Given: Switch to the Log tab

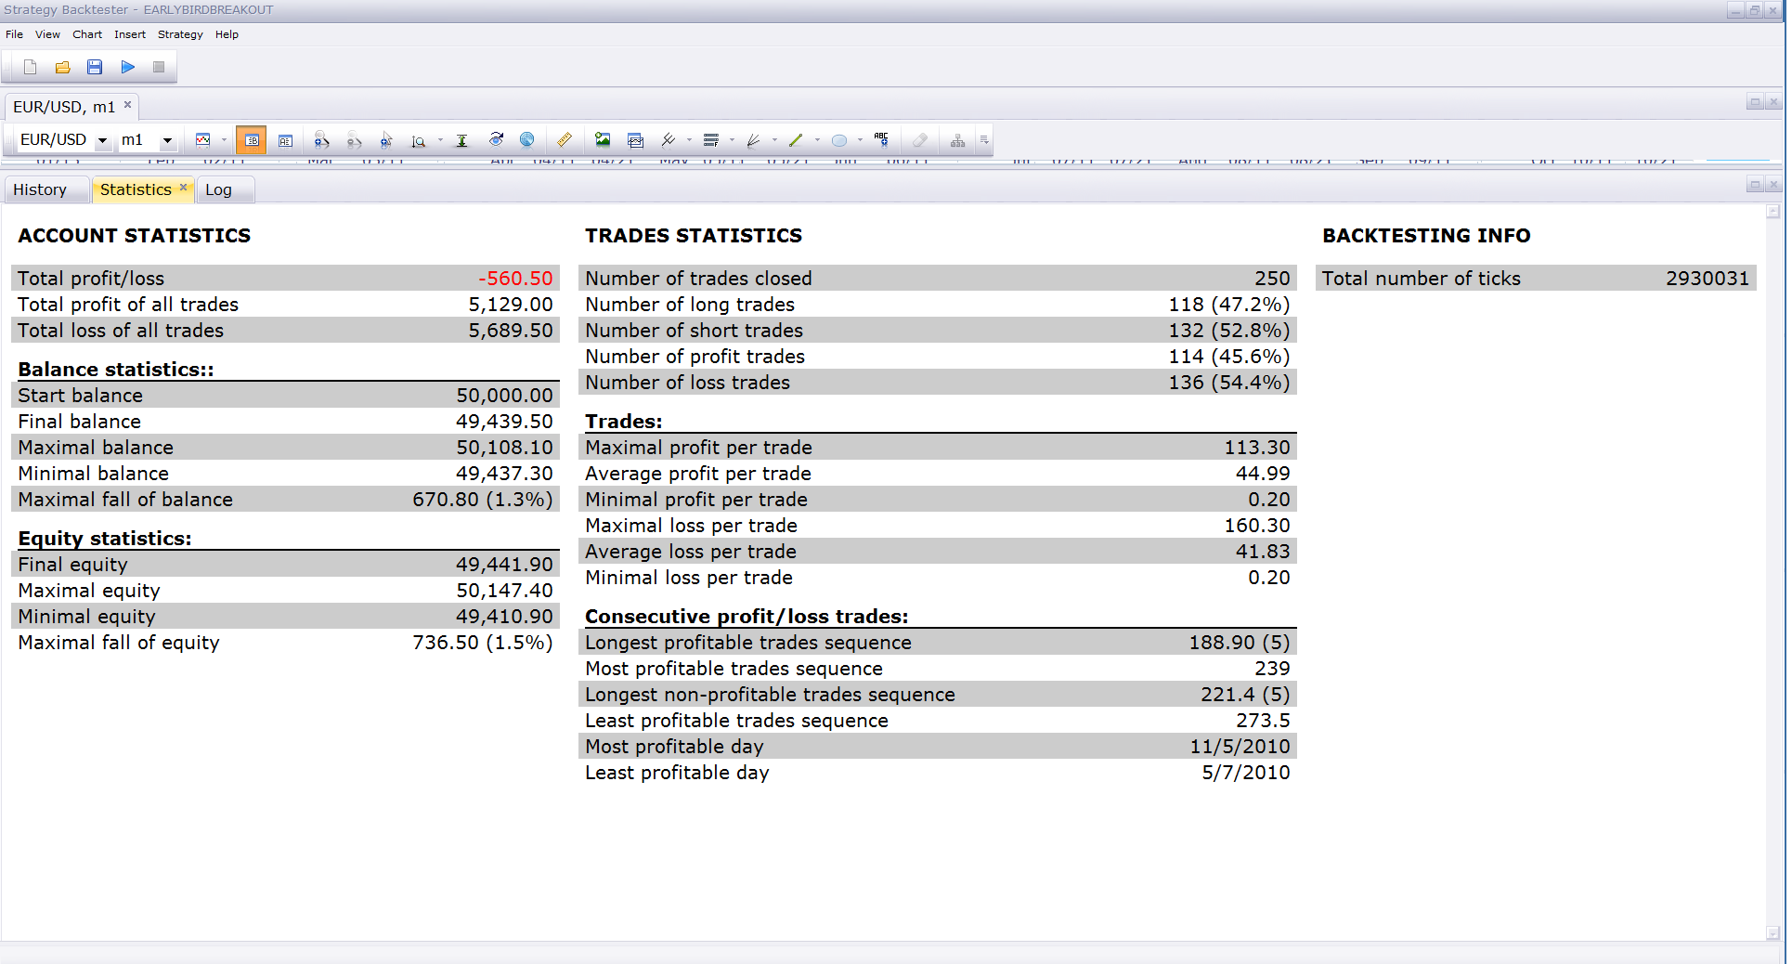Looking at the screenshot, I should pyautogui.click(x=218, y=189).
